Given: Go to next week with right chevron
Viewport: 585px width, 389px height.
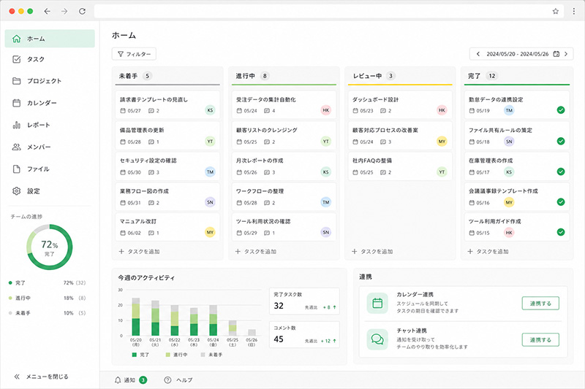Looking at the screenshot, I should (566, 54).
